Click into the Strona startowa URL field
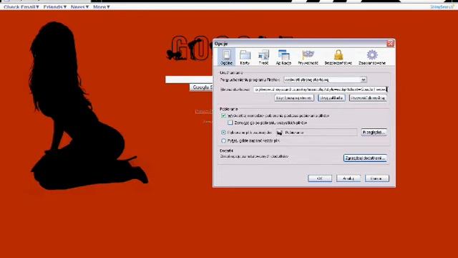Screen dimensions: 458x258 (321, 89)
